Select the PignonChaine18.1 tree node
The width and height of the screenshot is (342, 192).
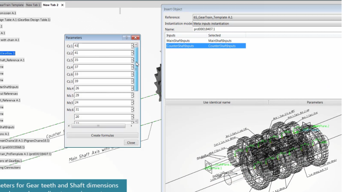pos(25,141)
